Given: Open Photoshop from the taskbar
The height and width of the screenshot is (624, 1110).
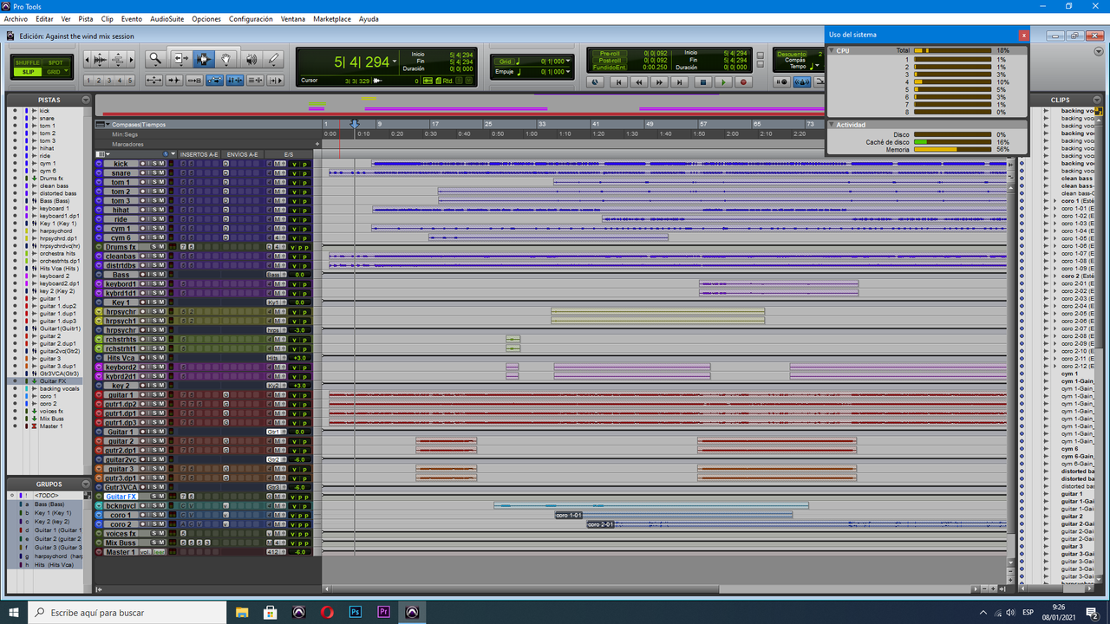Looking at the screenshot, I should [x=355, y=612].
